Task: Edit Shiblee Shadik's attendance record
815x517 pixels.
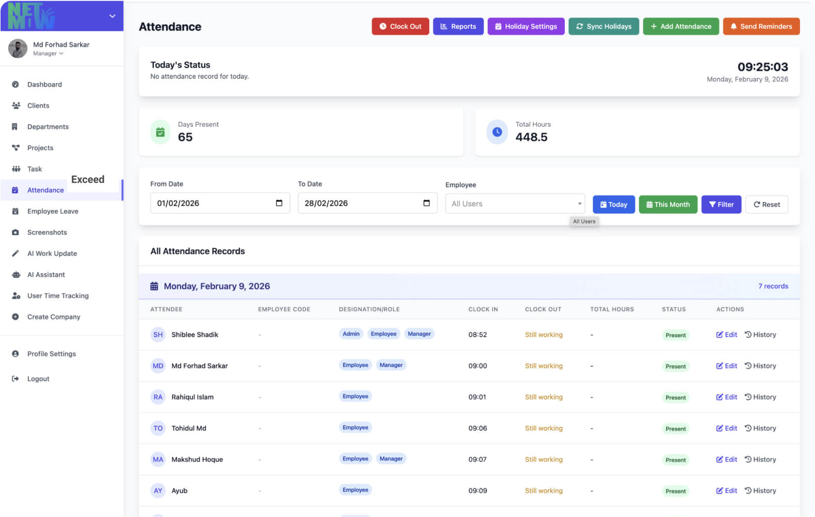Action: [x=726, y=335]
